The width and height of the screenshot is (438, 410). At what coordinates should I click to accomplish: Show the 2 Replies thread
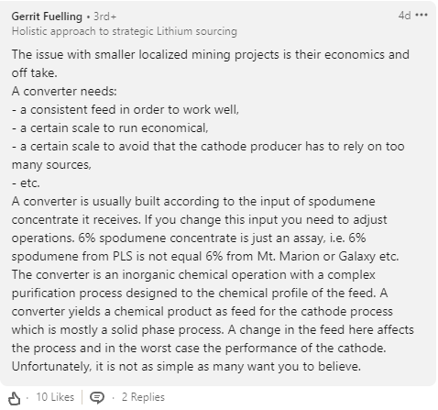tap(143, 397)
